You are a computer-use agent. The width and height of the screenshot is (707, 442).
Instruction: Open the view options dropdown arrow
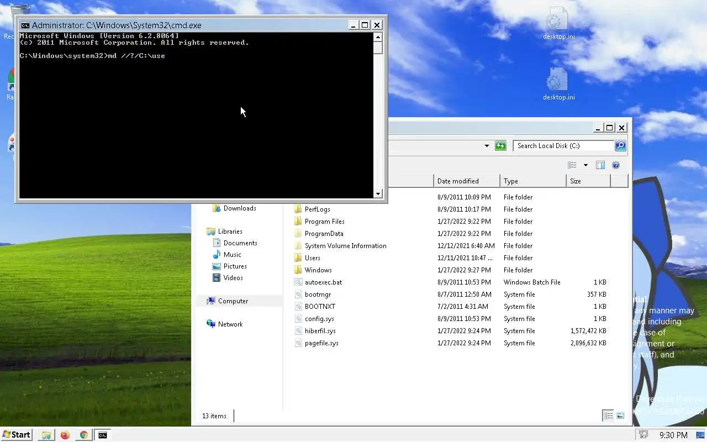[585, 165]
